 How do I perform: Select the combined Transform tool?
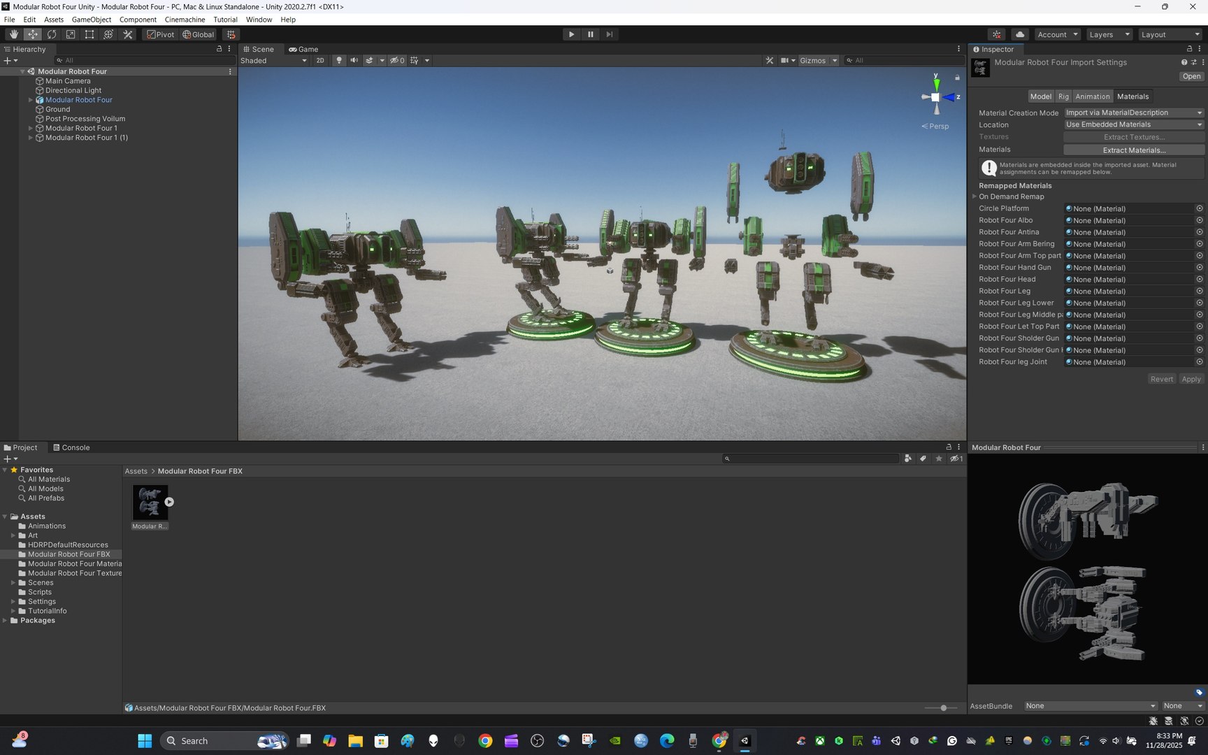pos(108,34)
